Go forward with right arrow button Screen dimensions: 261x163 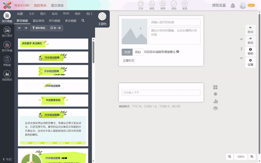pos(26,28)
